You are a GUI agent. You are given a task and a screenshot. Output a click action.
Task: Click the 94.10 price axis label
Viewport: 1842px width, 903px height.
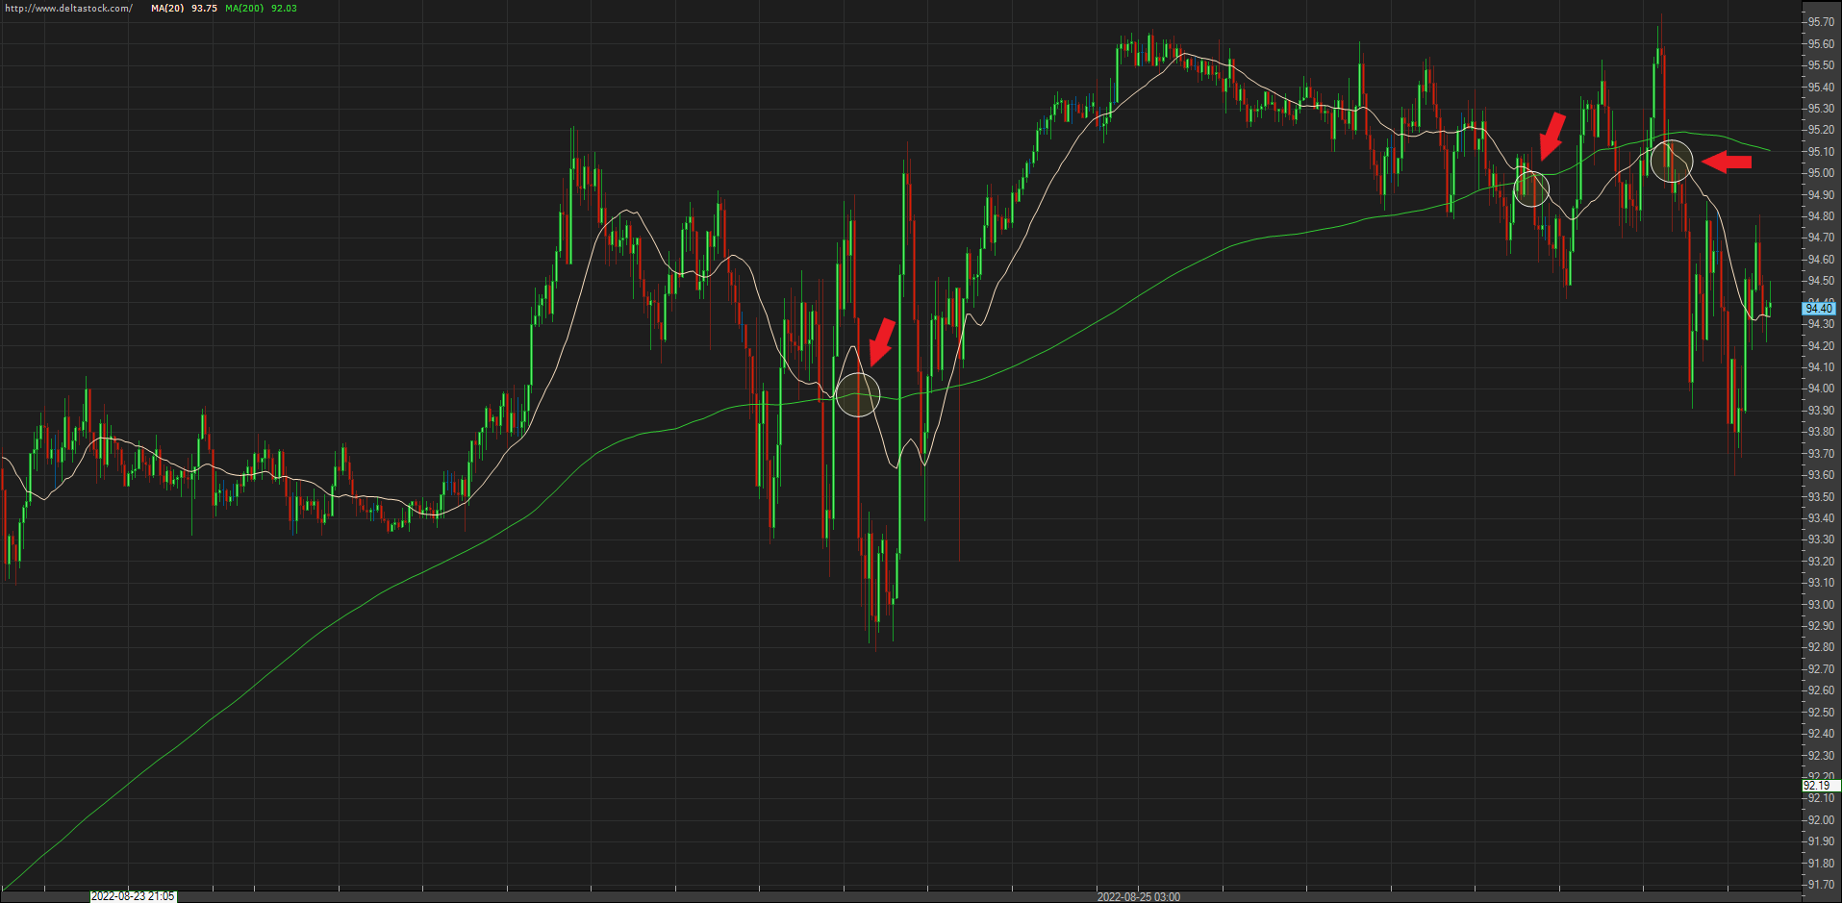[1820, 367]
